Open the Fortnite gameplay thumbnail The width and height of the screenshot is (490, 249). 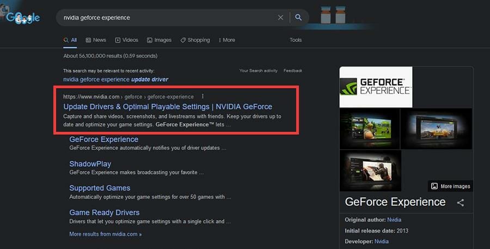370,129
